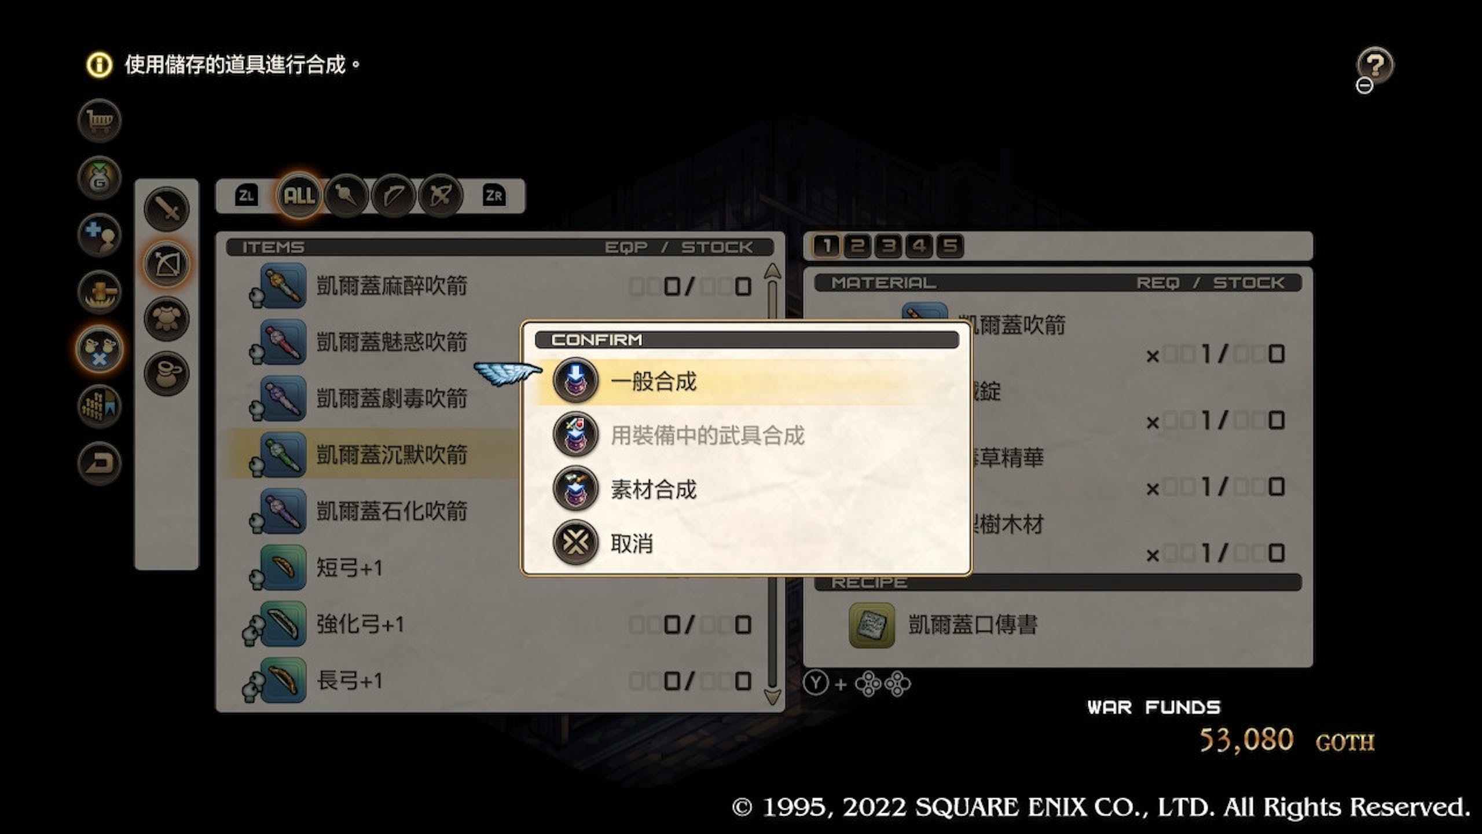Select the pouch consumables category icon
Screen dimensions: 1482x834
coord(167,374)
